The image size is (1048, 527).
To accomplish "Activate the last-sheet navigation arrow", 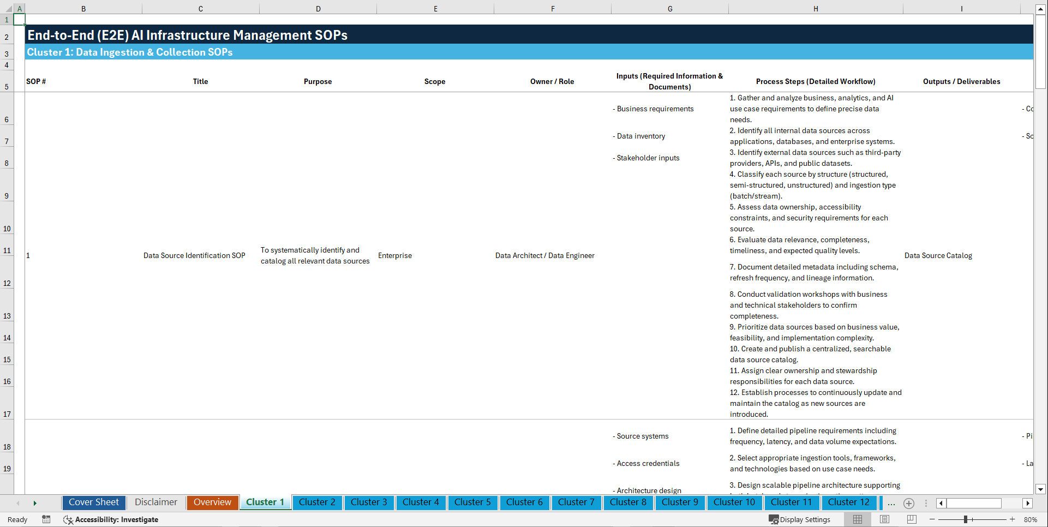I will [35, 502].
